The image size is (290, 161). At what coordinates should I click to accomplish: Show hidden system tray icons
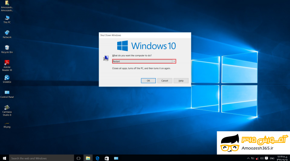[248, 158]
